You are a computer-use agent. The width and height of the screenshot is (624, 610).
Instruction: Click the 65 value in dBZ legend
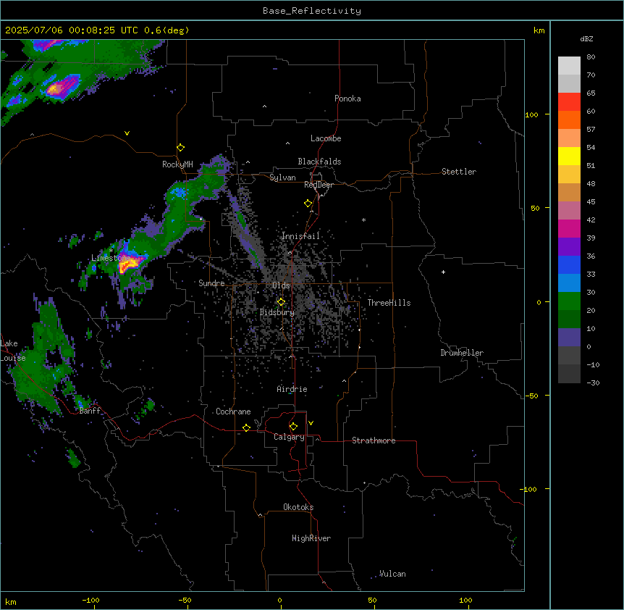pyautogui.click(x=591, y=93)
